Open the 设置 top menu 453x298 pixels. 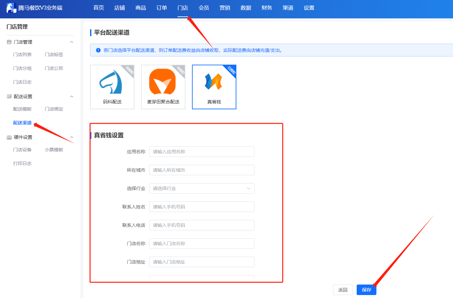[x=309, y=8]
